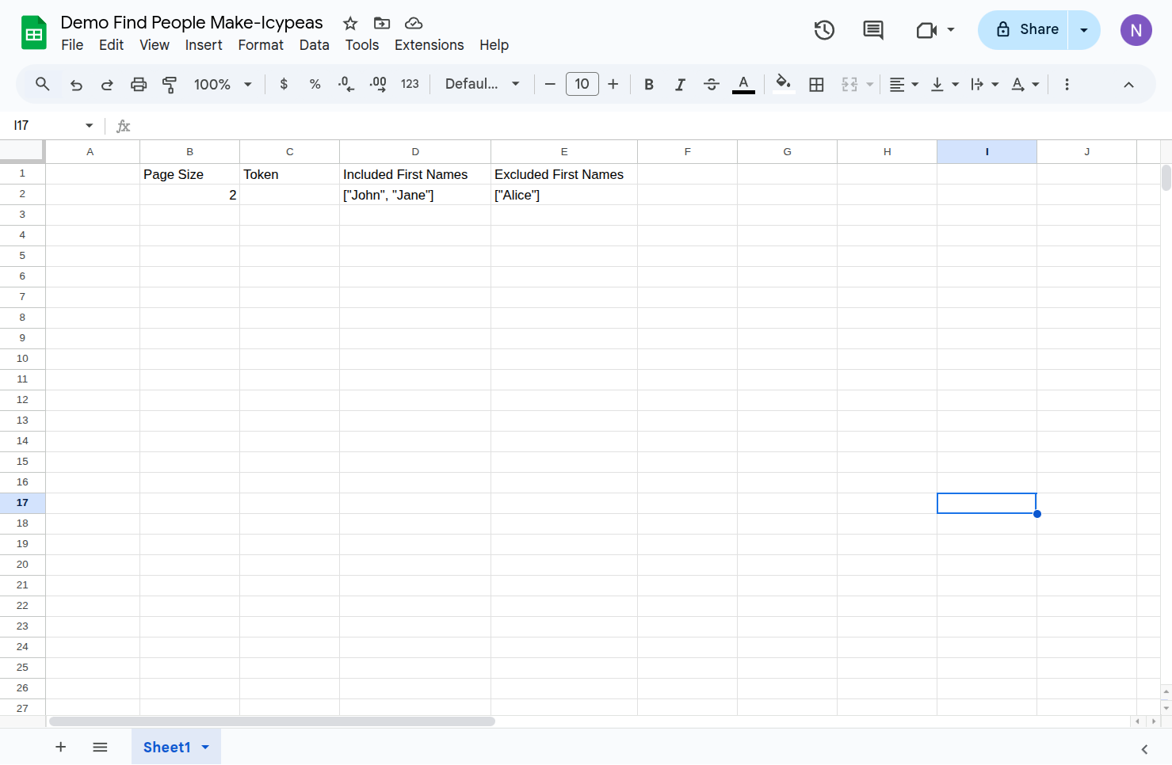Open version history clock icon
The width and height of the screenshot is (1172, 765).
(x=824, y=30)
